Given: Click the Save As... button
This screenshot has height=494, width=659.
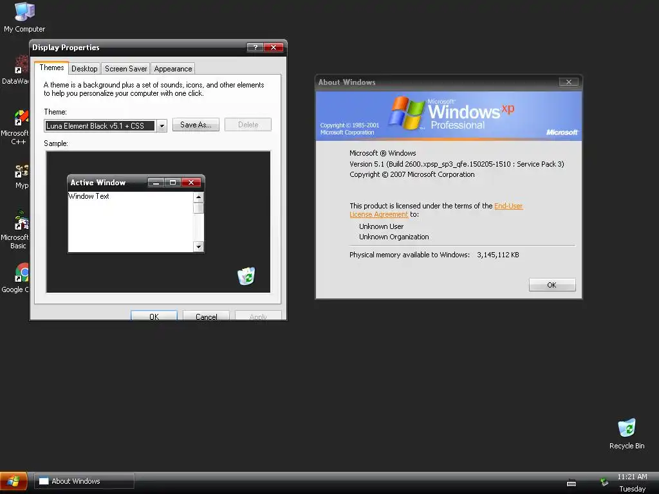Looking at the screenshot, I should coord(196,125).
